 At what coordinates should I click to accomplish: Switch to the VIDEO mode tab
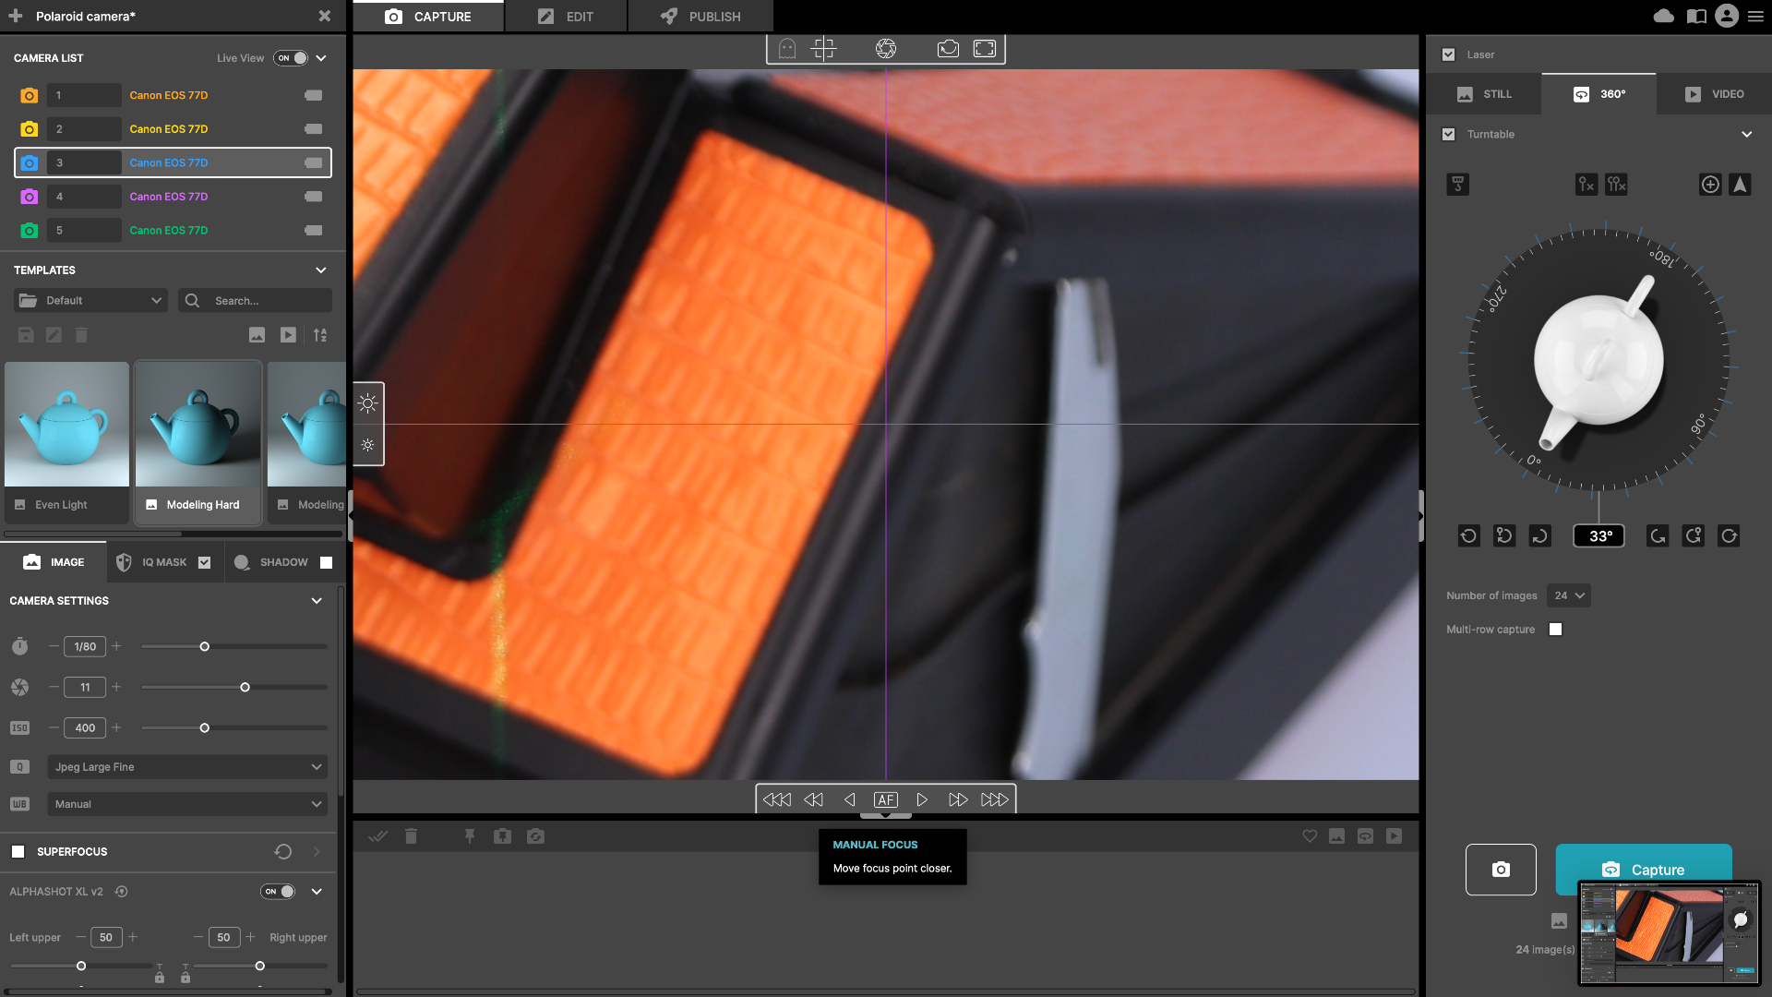[x=1713, y=93]
